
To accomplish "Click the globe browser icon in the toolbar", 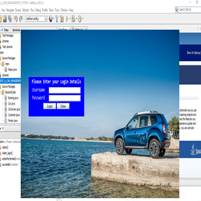I will coord(51,18).
